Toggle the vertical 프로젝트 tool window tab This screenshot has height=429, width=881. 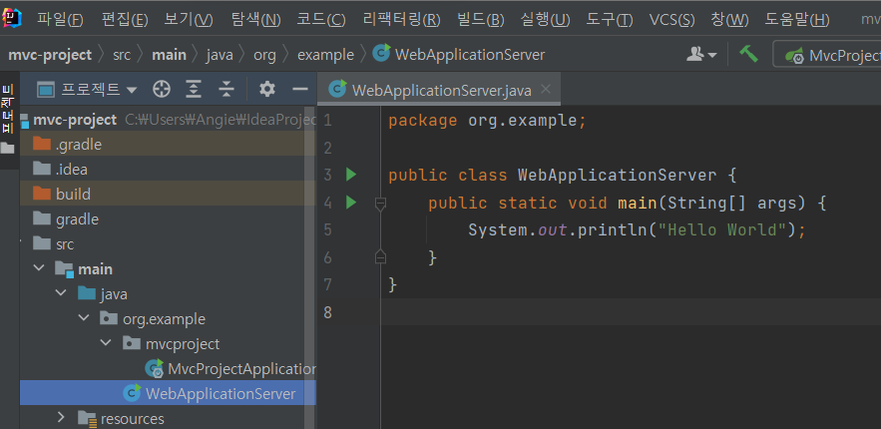(x=8, y=120)
